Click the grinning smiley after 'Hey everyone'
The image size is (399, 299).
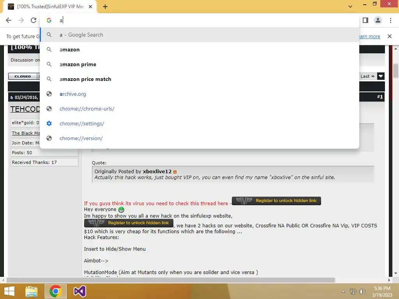(x=121, y=210)
